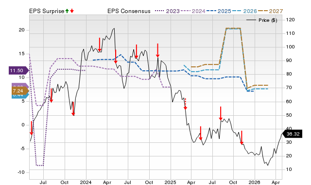Select the dotted red EPS surprise arrow
Image resolution: width=311 pixels, height=185 pixels.
coord(185,104)
